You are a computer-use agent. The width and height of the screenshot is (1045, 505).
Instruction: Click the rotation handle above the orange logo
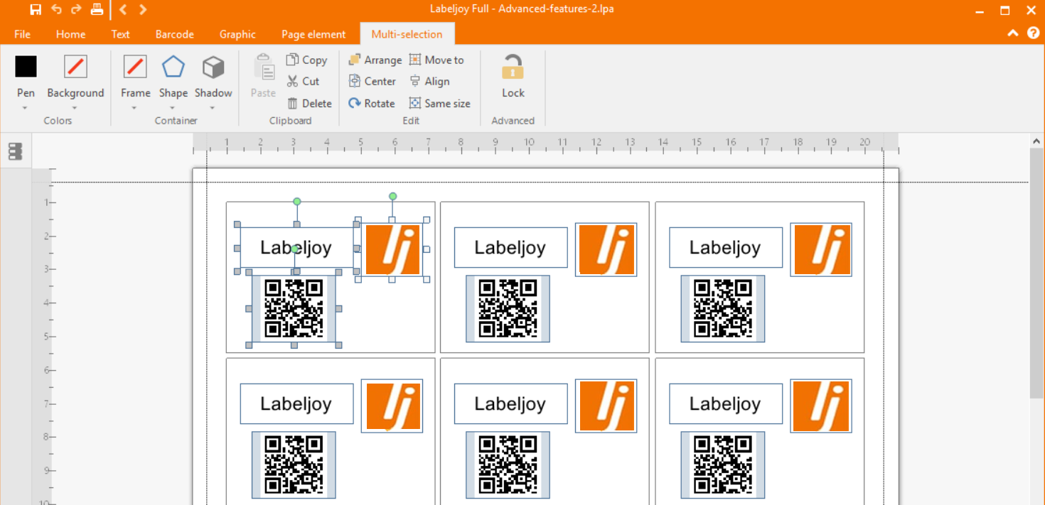tap(392, 196)
